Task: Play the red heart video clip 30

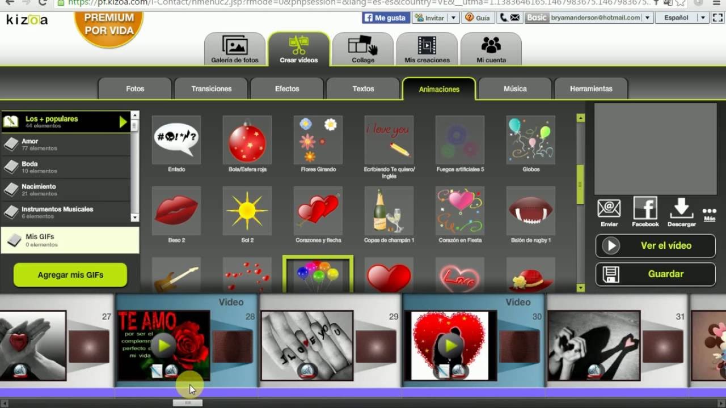Action: pos(450,345)
